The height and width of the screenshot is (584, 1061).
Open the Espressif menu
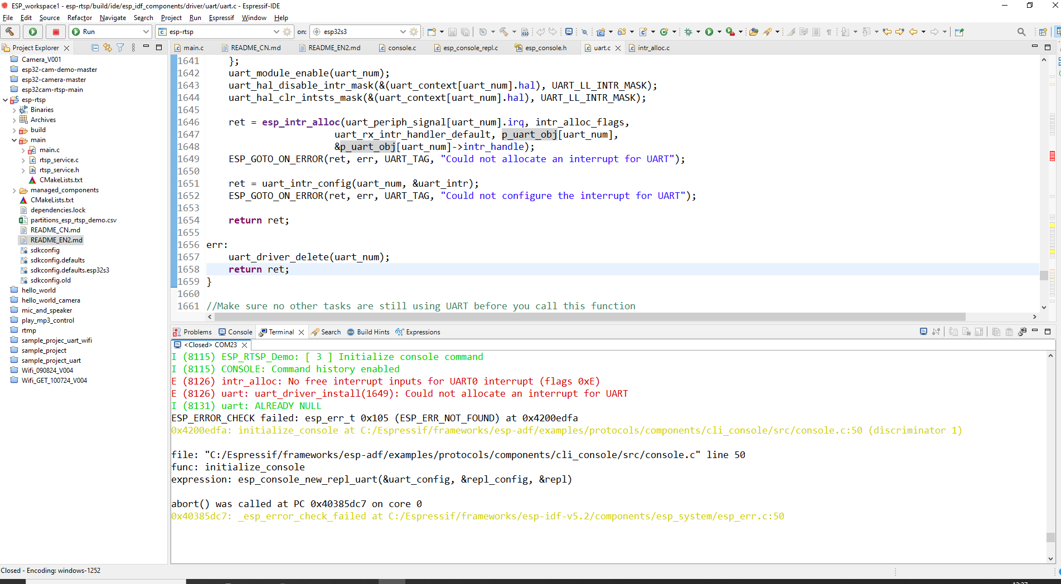point(221,18)
